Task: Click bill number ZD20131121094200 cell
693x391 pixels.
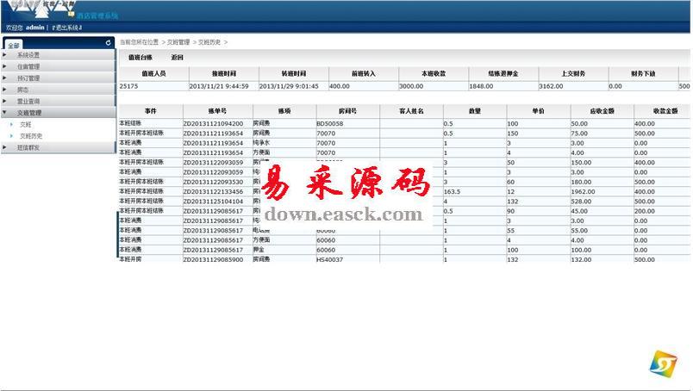Action: tap(214, 123)
